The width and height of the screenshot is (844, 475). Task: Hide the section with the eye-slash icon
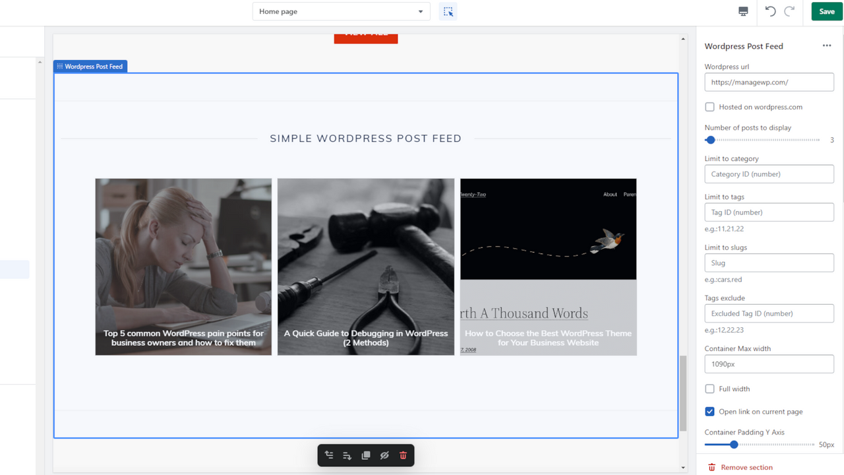point(384,455)
